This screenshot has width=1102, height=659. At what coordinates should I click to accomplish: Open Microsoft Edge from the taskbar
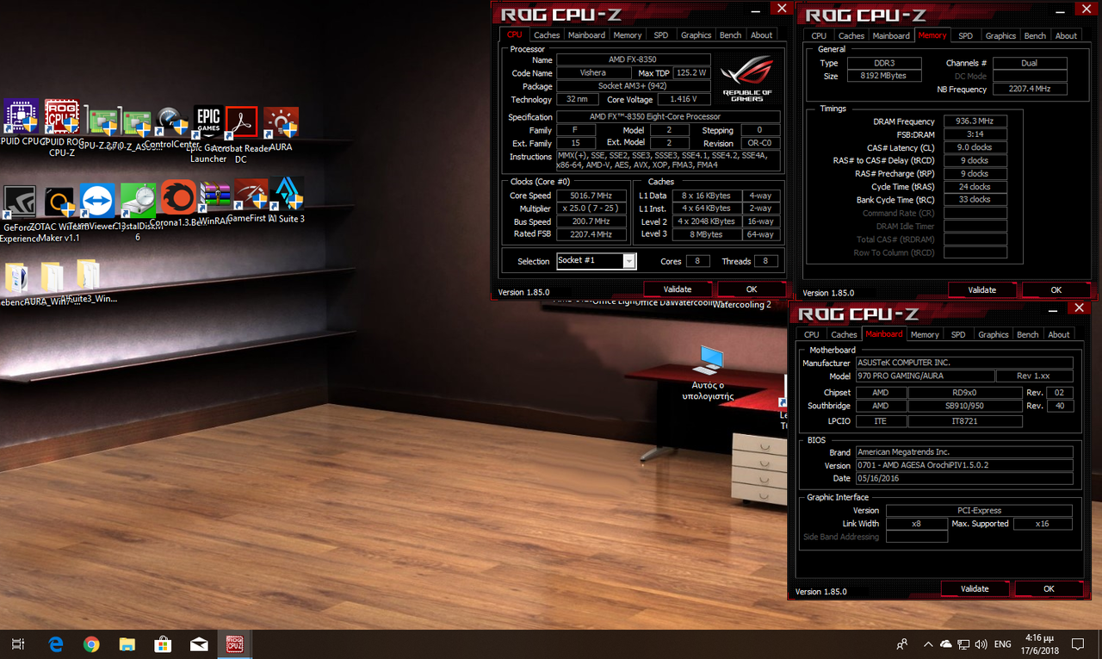tap(56, 644)
